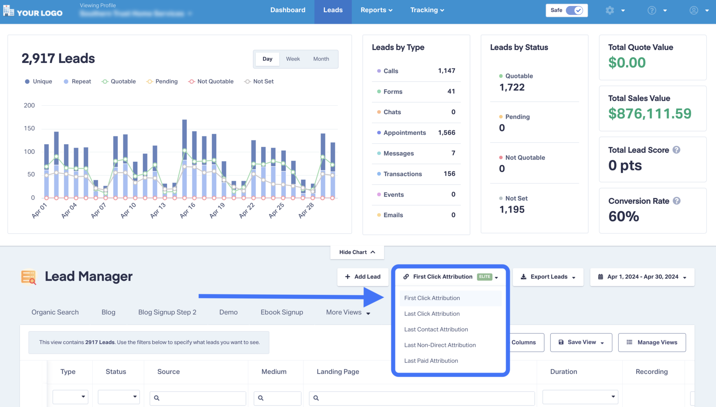The width and height of the screenshot is (716, 407).
Task: Switch to the Organic Search view tab
Action: [x=55, y=312]
